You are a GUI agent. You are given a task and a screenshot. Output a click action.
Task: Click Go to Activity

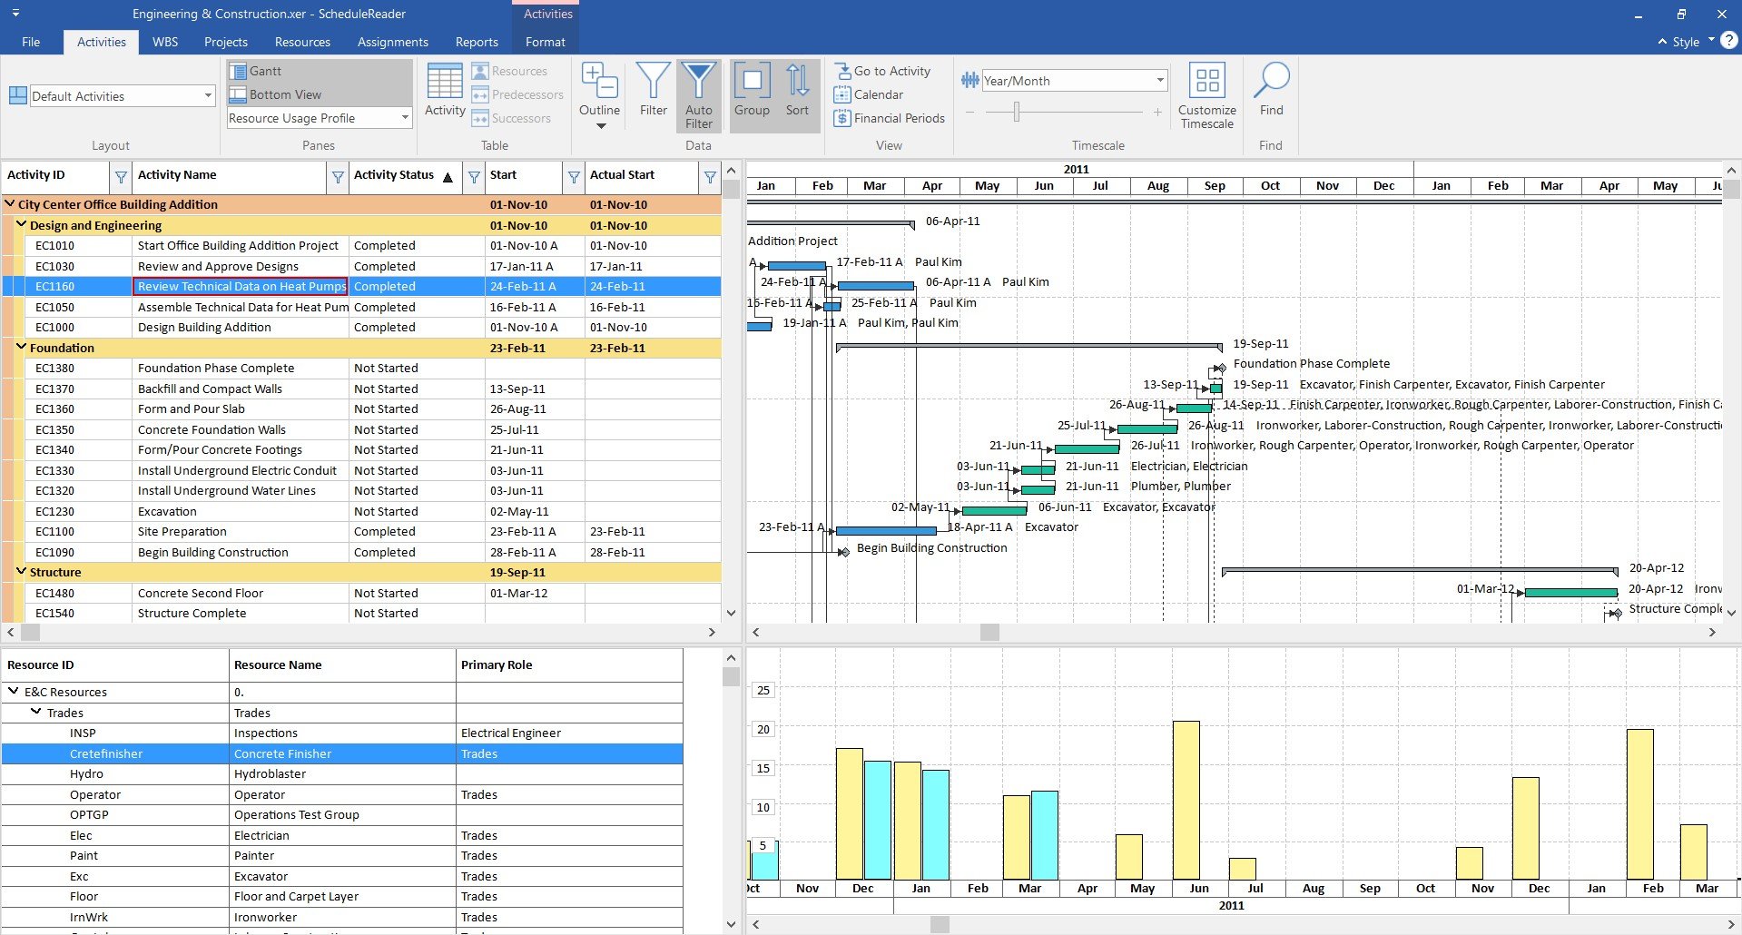(x=882, y=71)
